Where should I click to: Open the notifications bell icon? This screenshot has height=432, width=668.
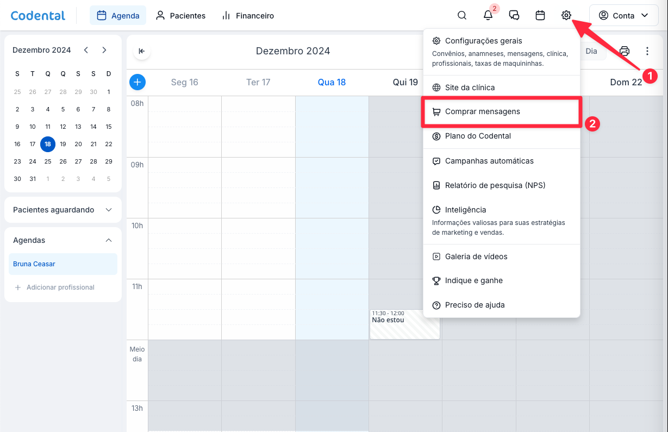(488, 16)
